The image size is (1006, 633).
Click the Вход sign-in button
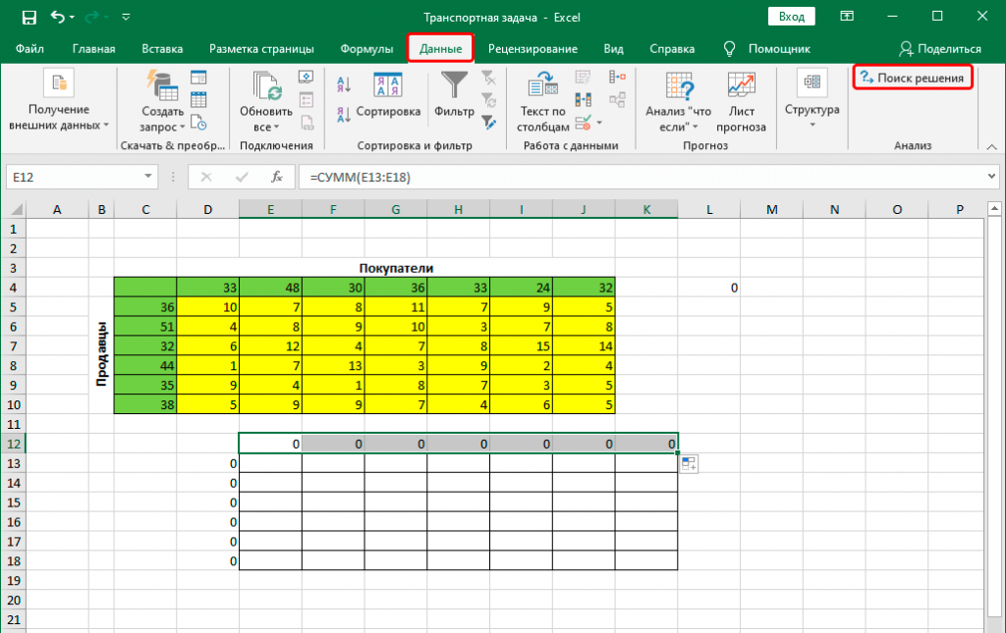point(792,17)
